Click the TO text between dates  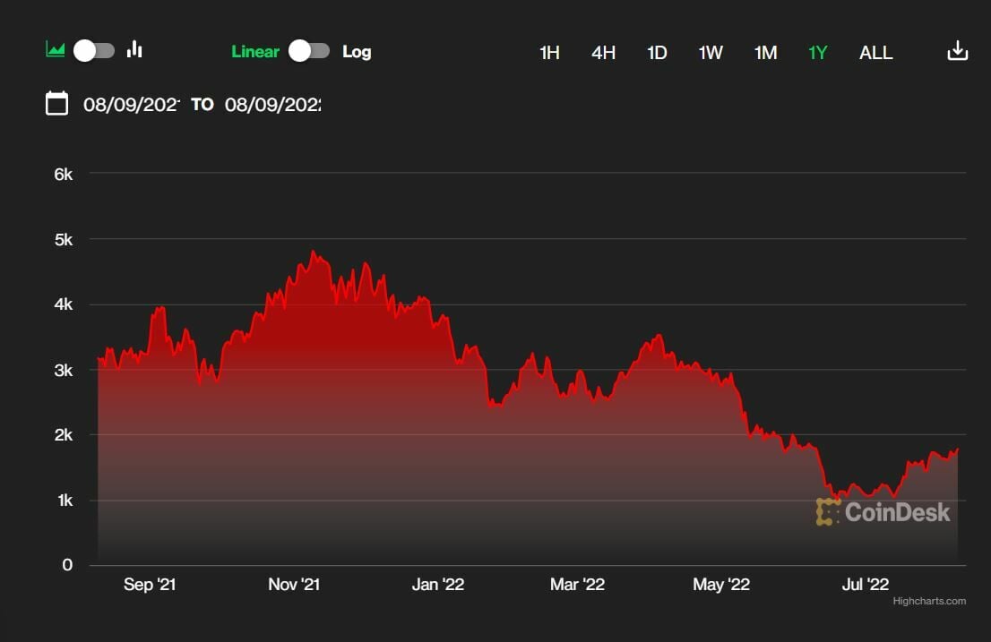coord(203,104)
